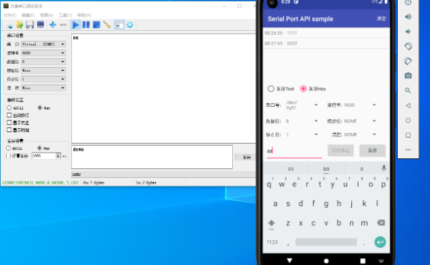Open the 文件(F) menu
This screenshot has width=430, height=265.
(10, 15)
